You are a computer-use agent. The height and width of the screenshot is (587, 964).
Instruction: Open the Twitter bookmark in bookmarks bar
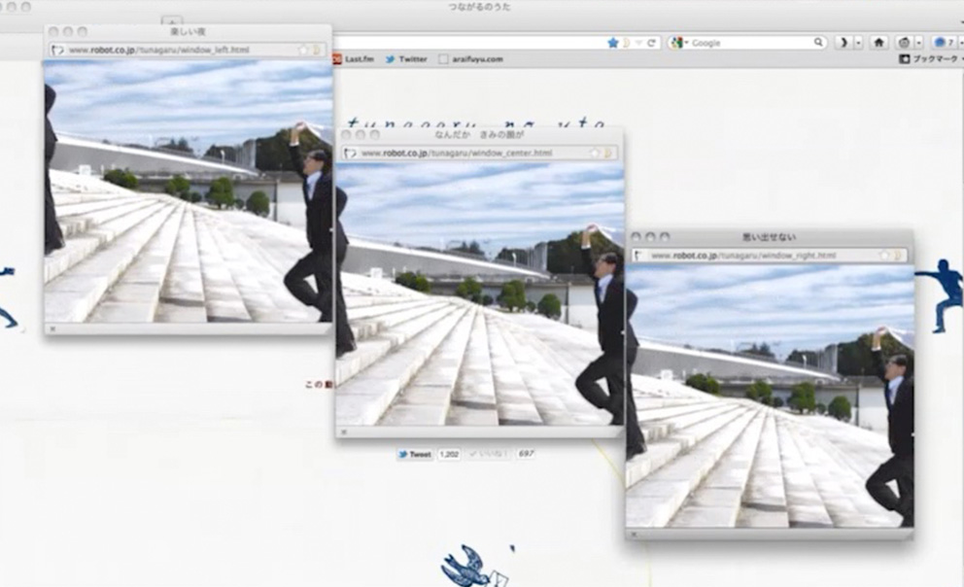click(406, 59)
